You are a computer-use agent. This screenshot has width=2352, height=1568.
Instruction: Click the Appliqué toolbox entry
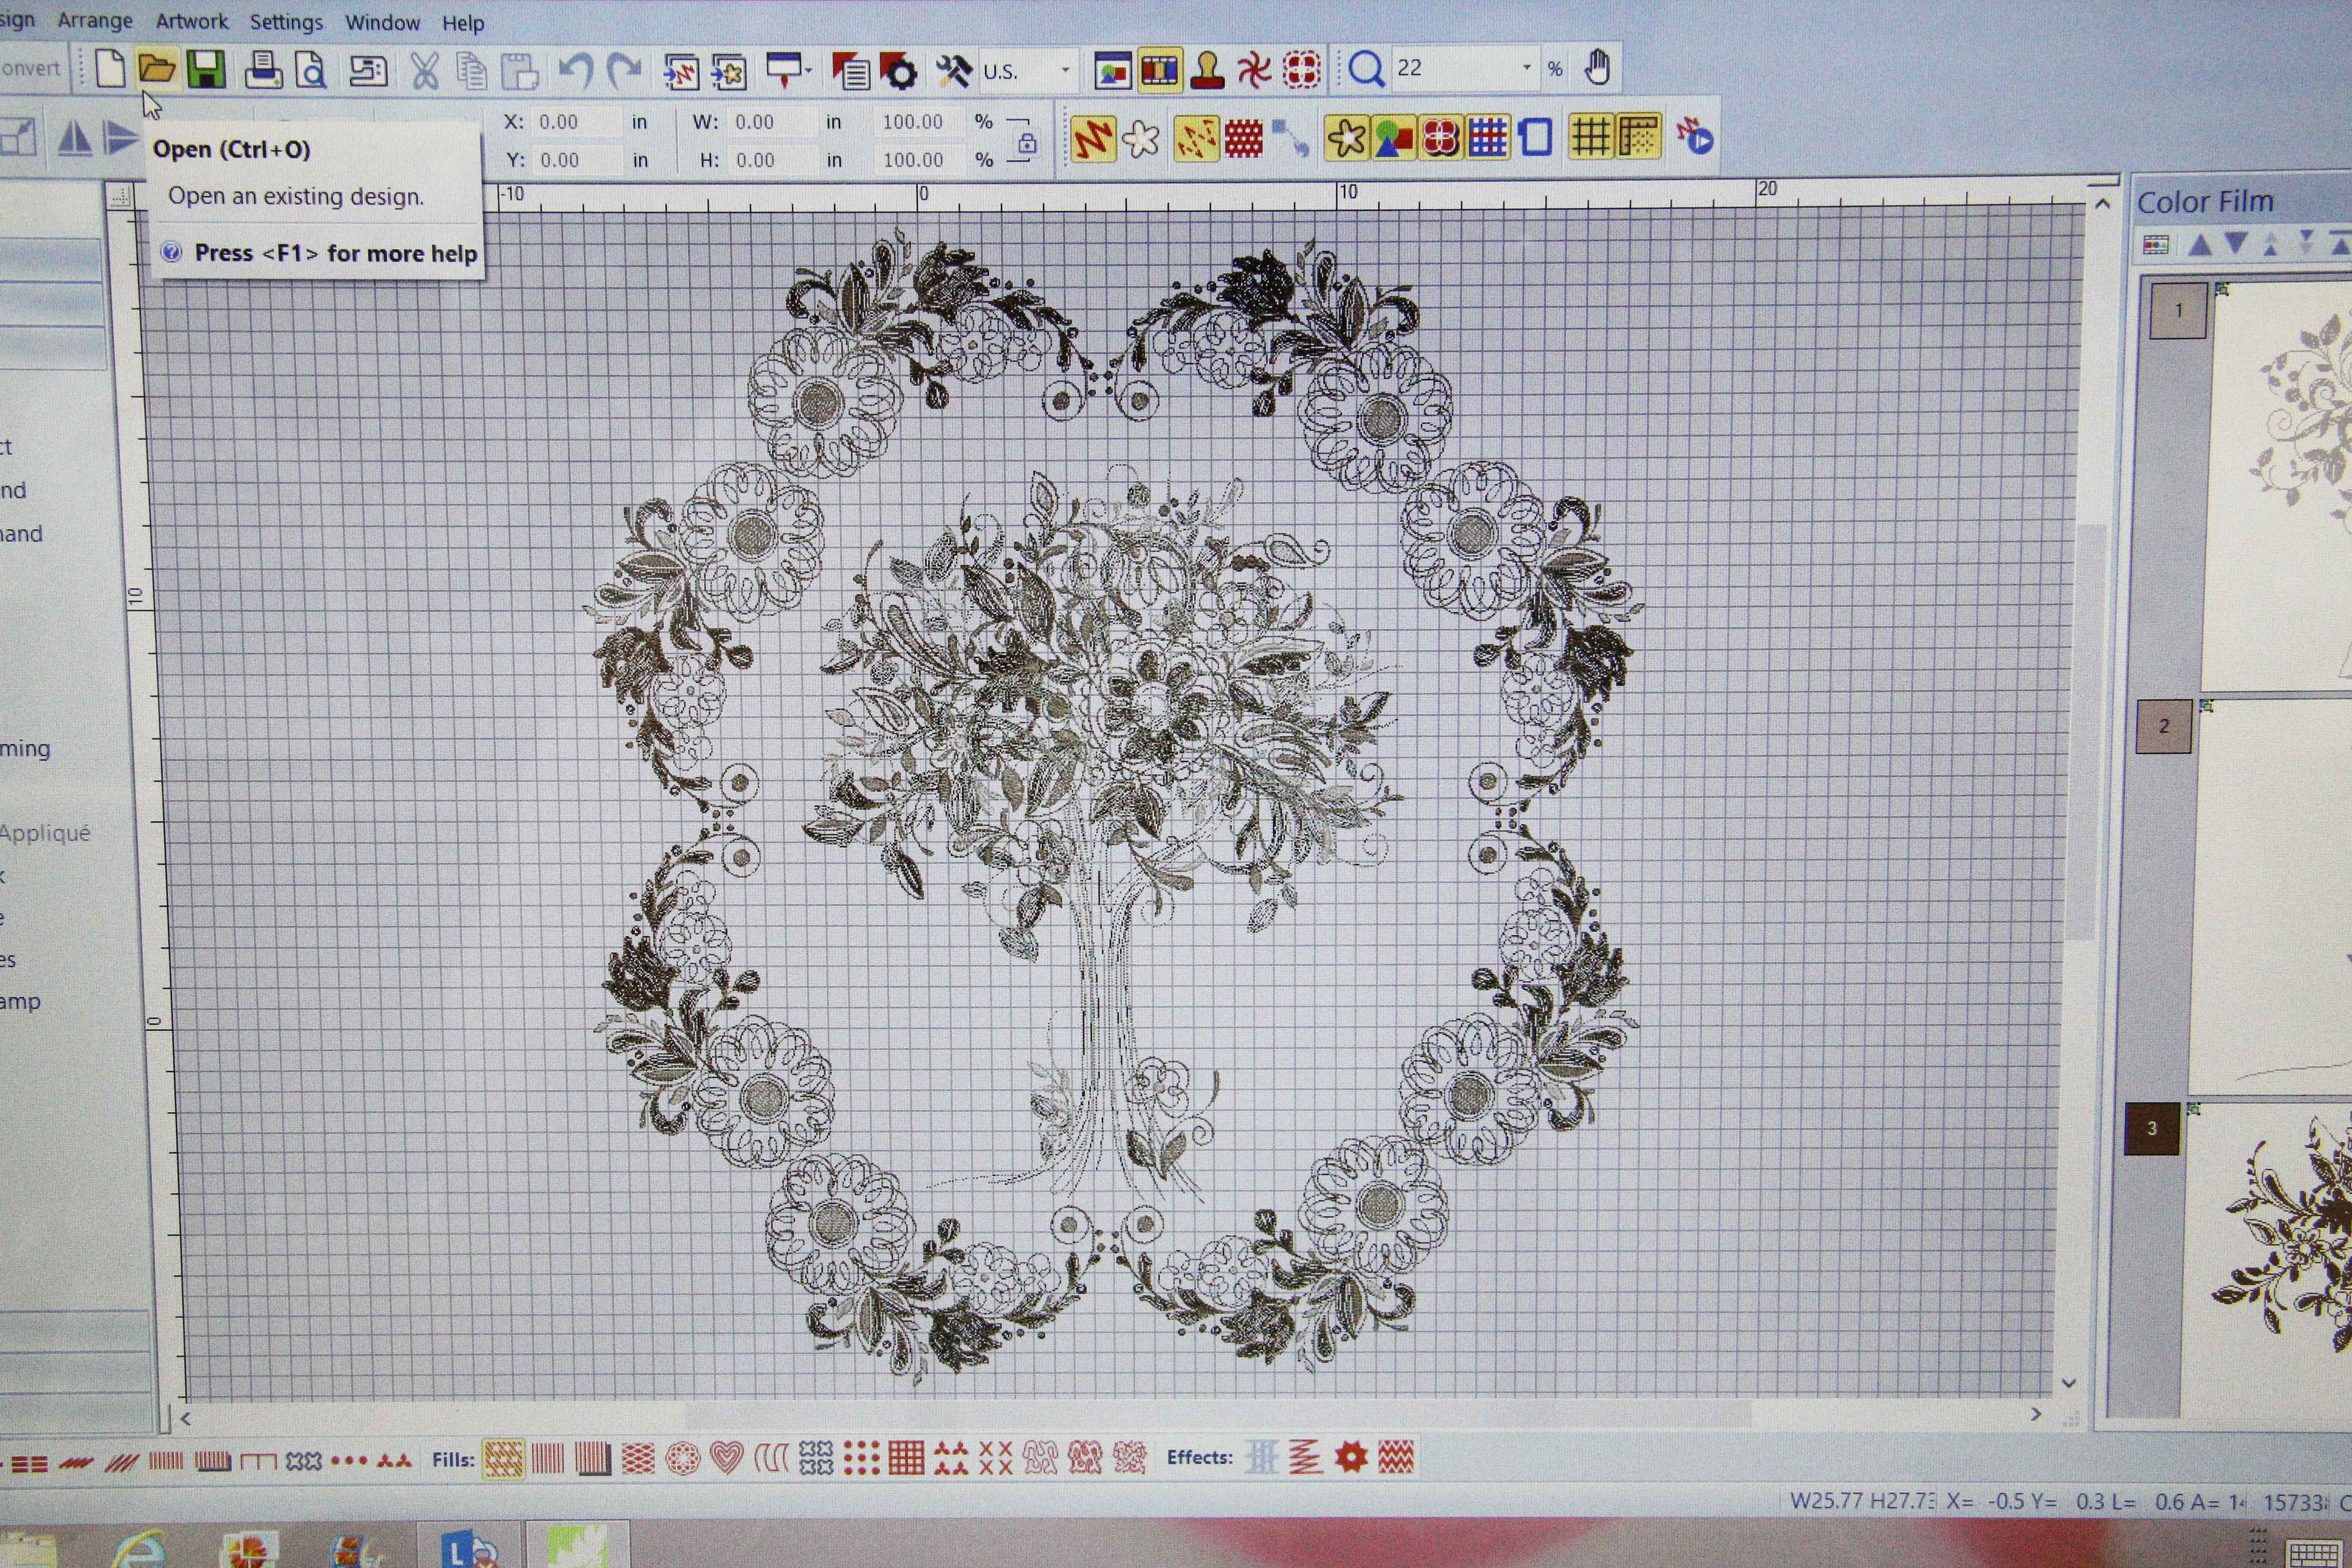pyautogui.click(x=45, y=833)
